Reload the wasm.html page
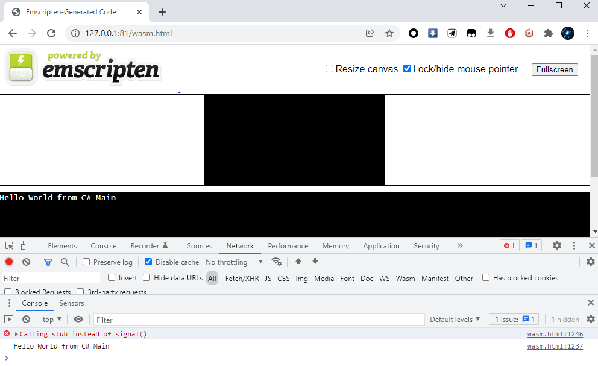 [x=51, y=33]
